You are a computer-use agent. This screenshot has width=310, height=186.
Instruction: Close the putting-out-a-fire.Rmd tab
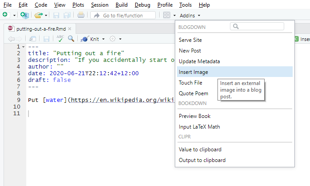pos(69,29)
